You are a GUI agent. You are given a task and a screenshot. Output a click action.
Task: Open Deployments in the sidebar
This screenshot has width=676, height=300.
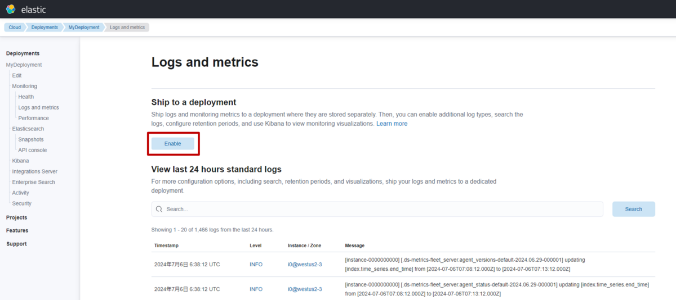[x=23, y=53]
